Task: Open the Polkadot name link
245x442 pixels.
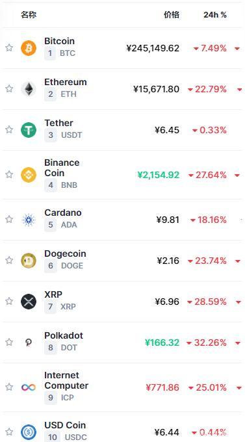Action: pyautogui.click(x=64, y=335)
